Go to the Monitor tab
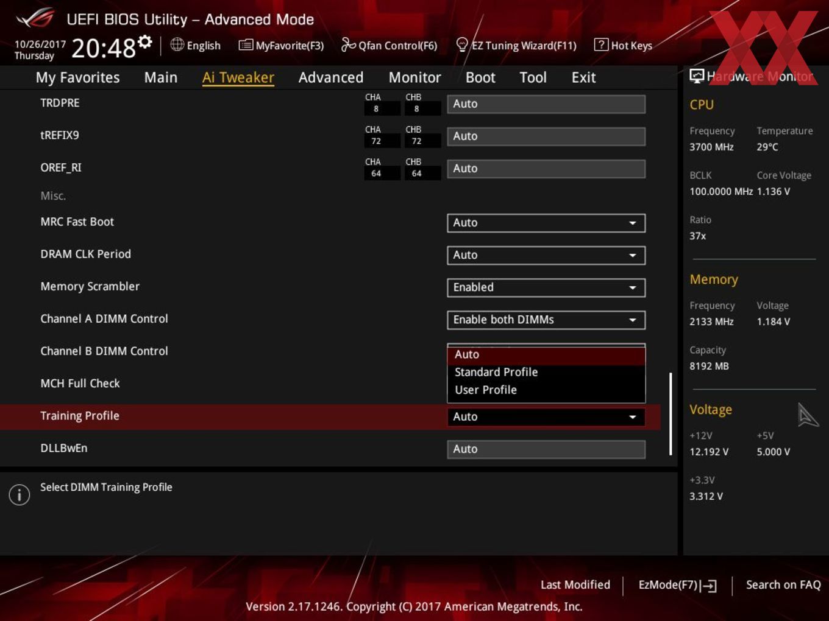Image resolution: width=829 pixels, height=621 pixels. [x=415, y=77]
